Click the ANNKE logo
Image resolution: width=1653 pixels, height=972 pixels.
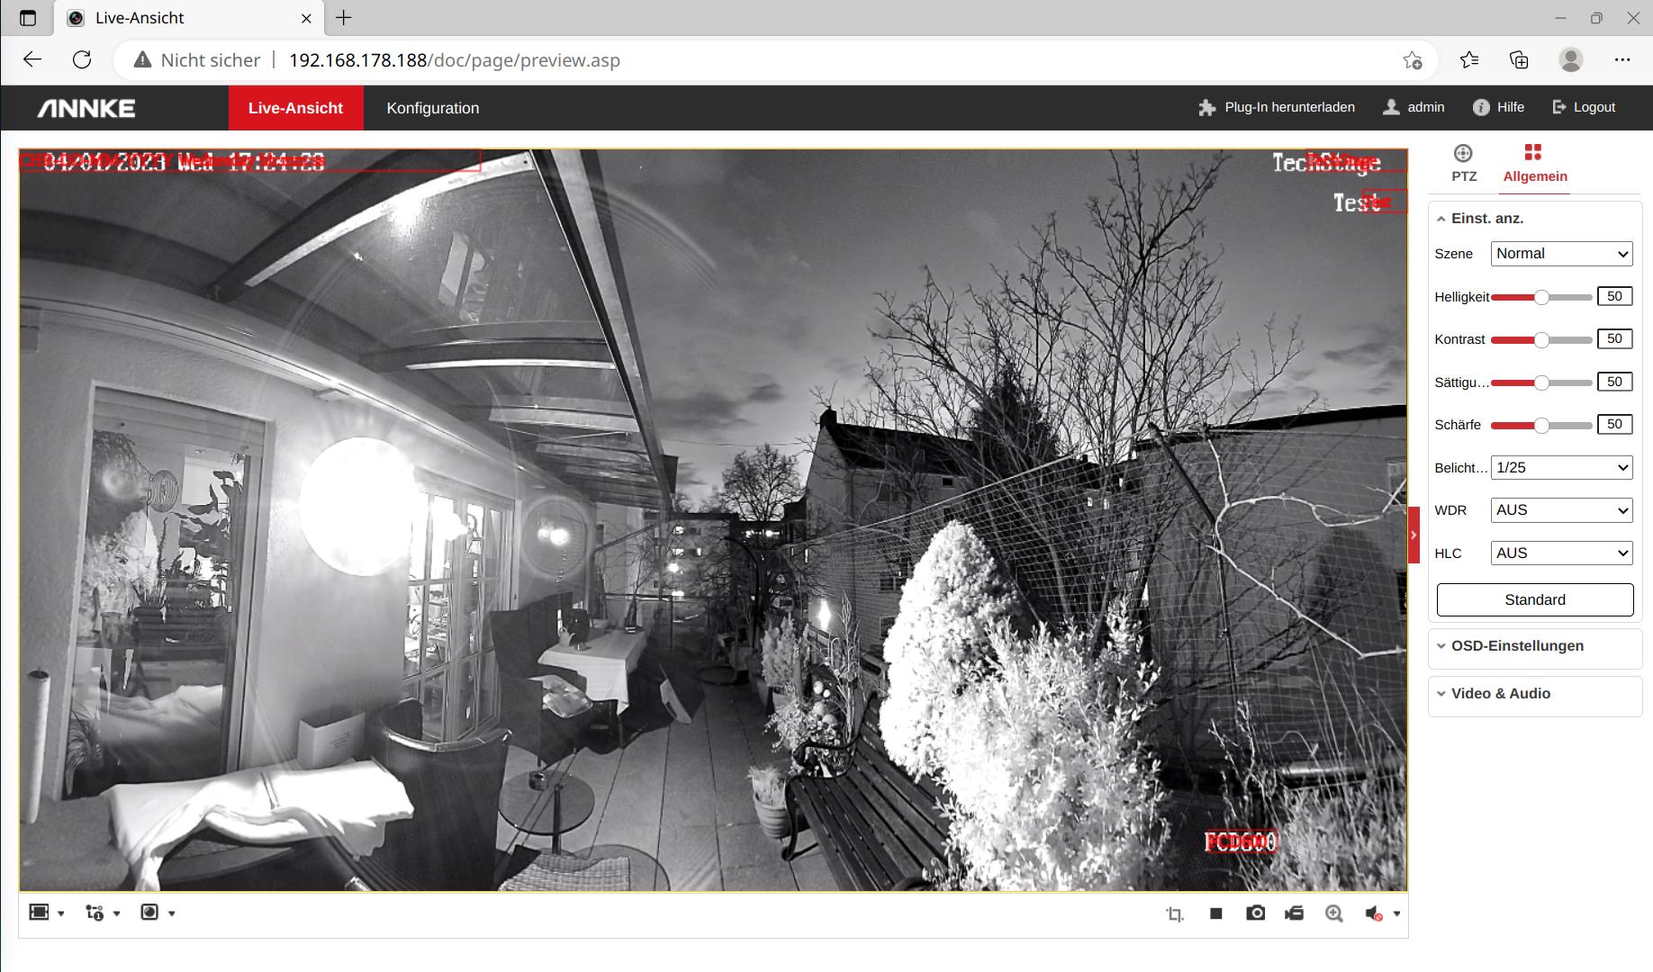click(x=86, y=108)
